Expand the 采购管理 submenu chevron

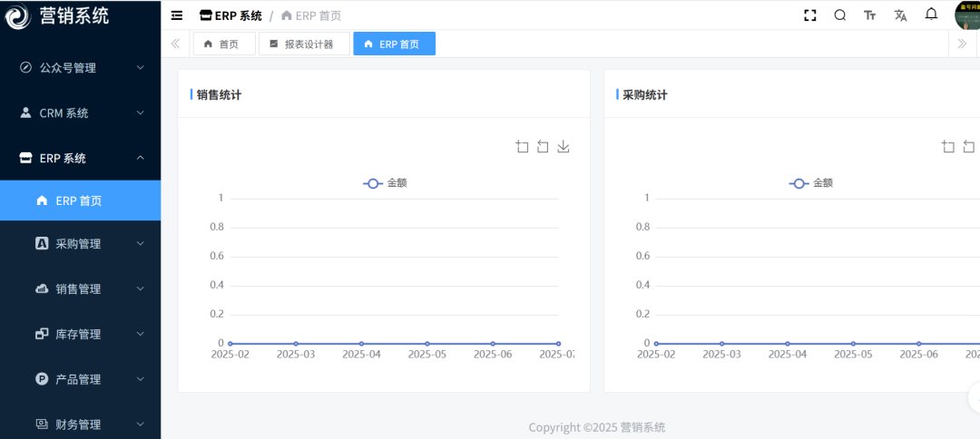(141, 244)
